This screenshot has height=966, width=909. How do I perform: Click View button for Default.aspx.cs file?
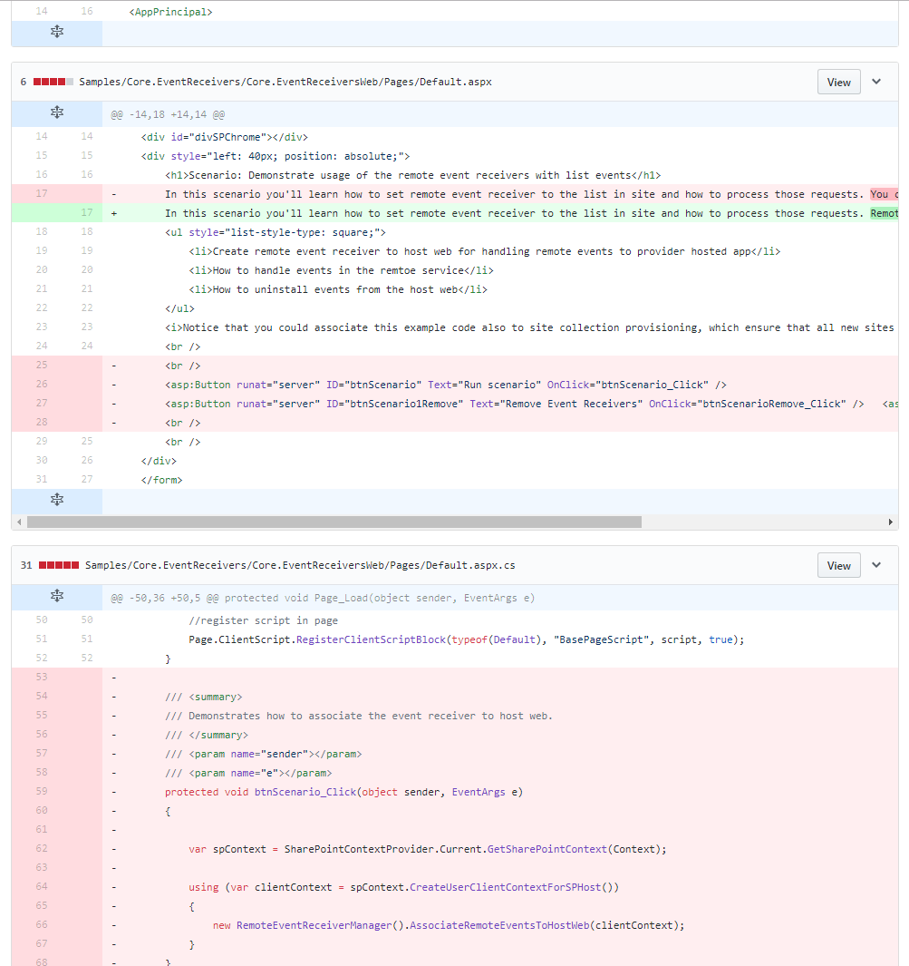pos(838,566)
